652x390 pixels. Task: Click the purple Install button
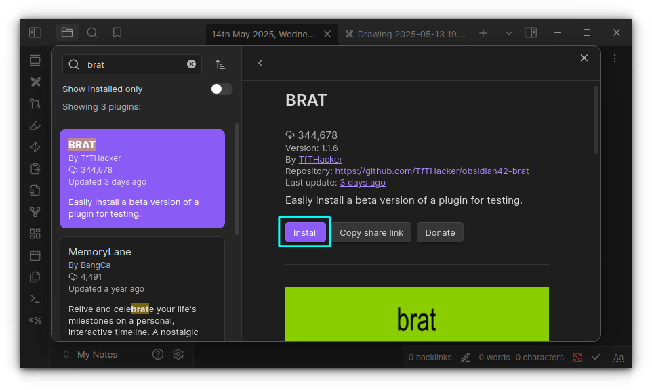305,232
